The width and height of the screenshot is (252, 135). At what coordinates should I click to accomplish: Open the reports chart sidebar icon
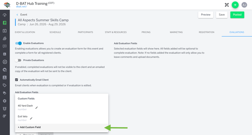tap(5, 54)
